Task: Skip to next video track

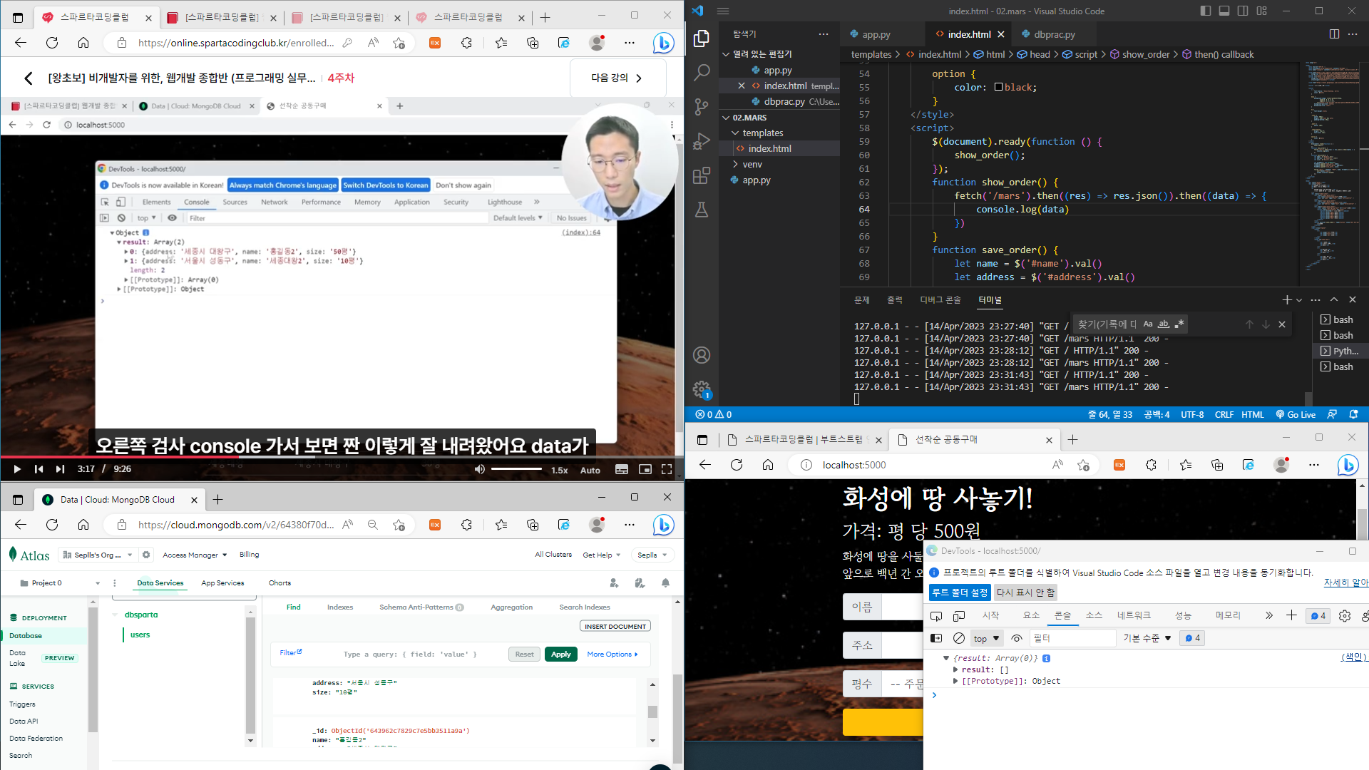Action: pos(60,469)
